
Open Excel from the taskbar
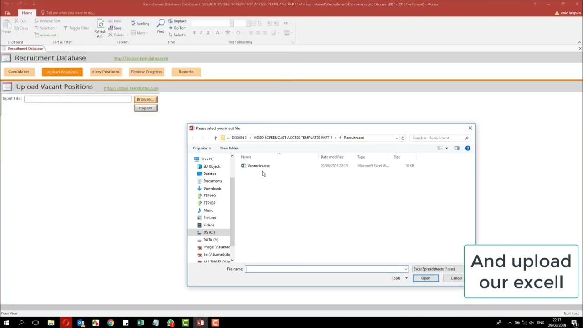141,323
